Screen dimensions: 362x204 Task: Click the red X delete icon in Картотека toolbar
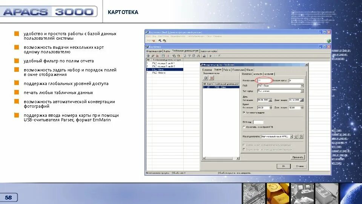157,56
